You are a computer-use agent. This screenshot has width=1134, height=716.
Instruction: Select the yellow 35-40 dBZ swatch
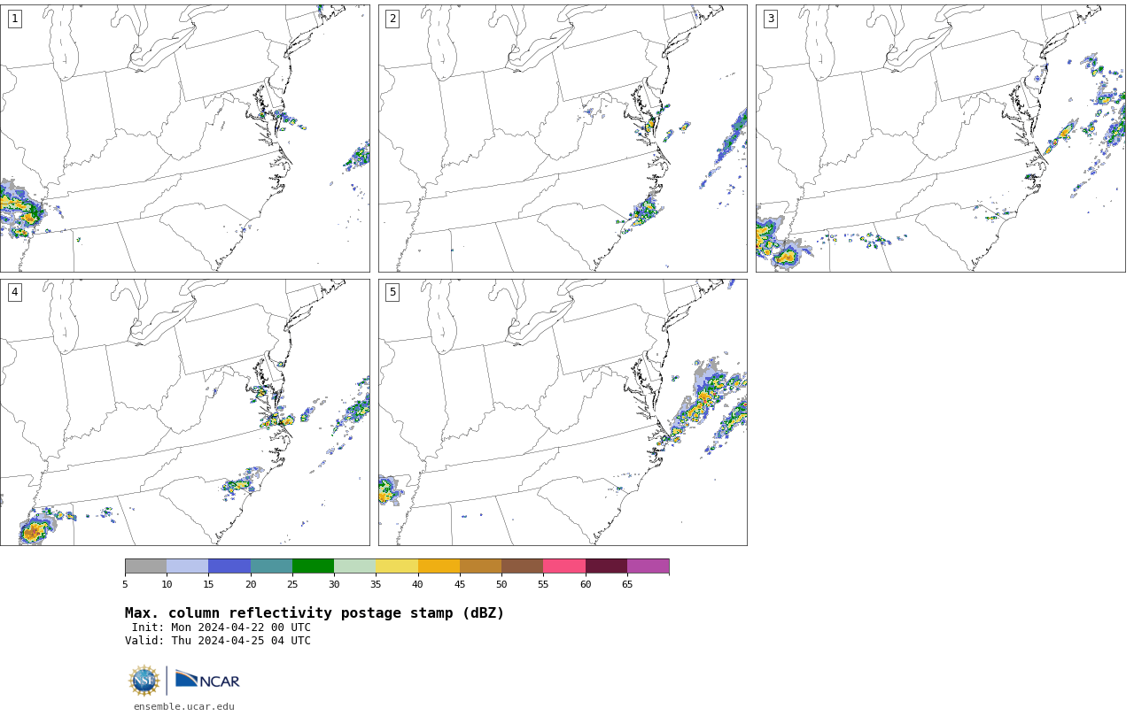click(x=397, y=566)
